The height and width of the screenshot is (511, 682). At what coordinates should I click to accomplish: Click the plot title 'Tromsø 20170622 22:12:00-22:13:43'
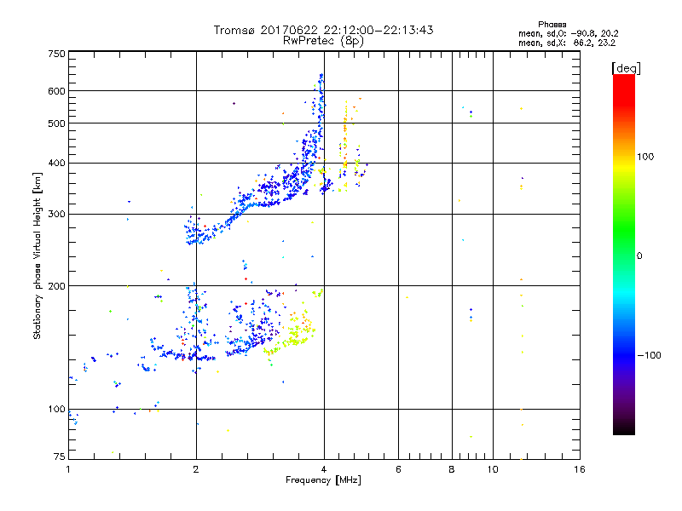click(323, 30)
